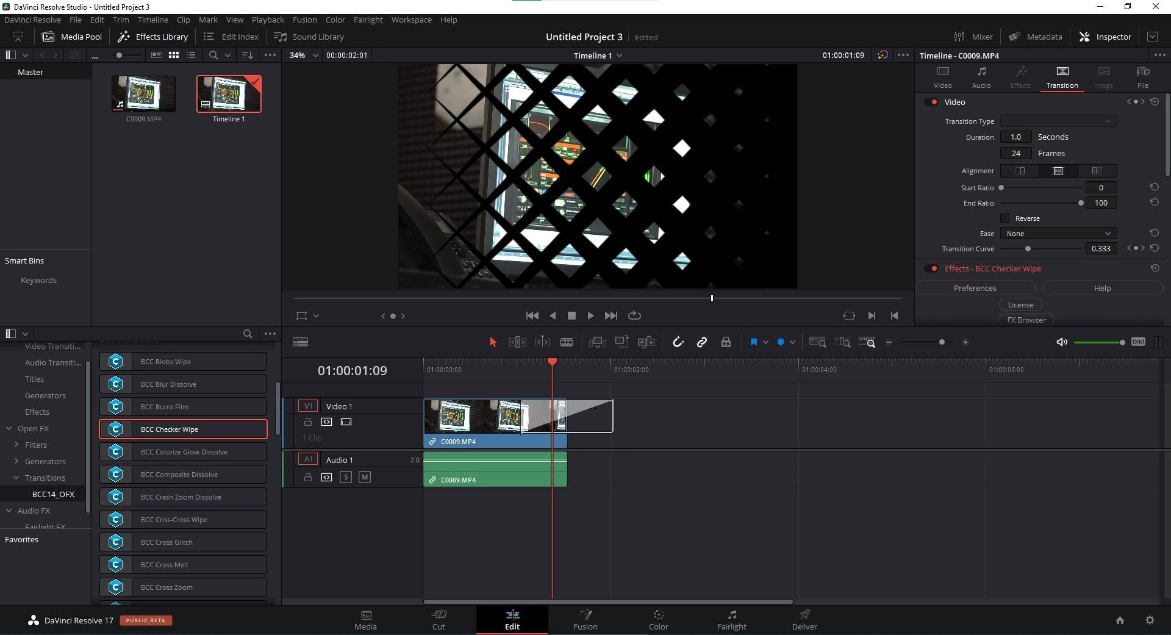Reset End Ratio with its reset icon

(x=1154, y=203)
